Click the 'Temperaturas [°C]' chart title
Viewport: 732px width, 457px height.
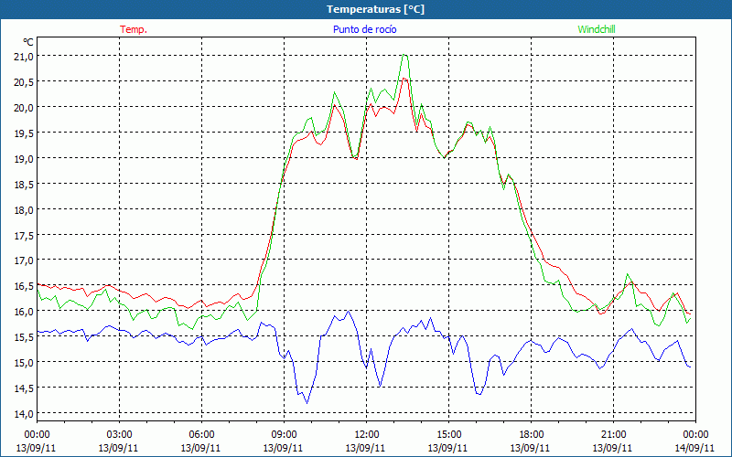pos(375,9)
